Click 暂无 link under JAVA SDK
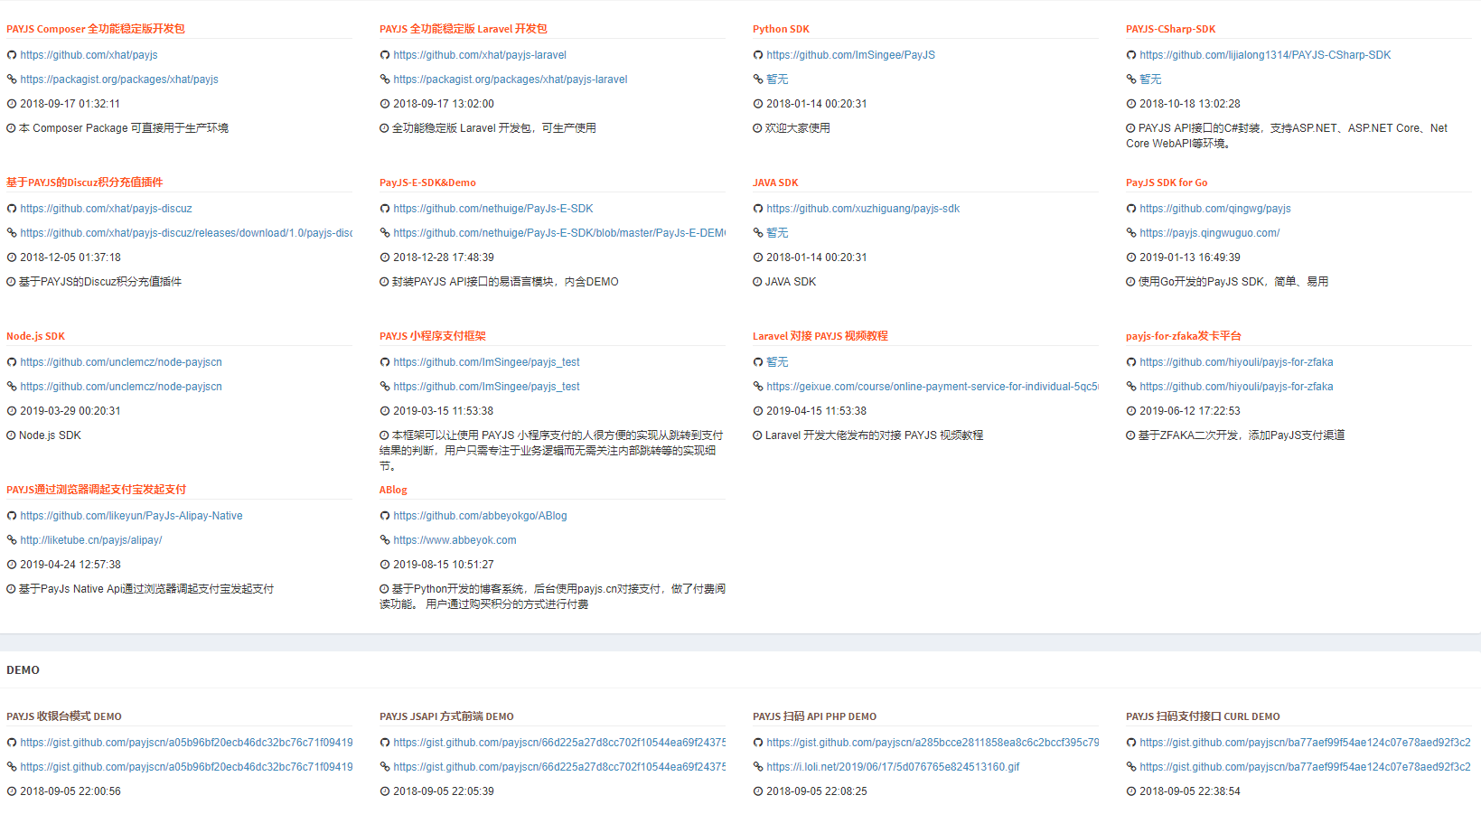 coord(777,233)
